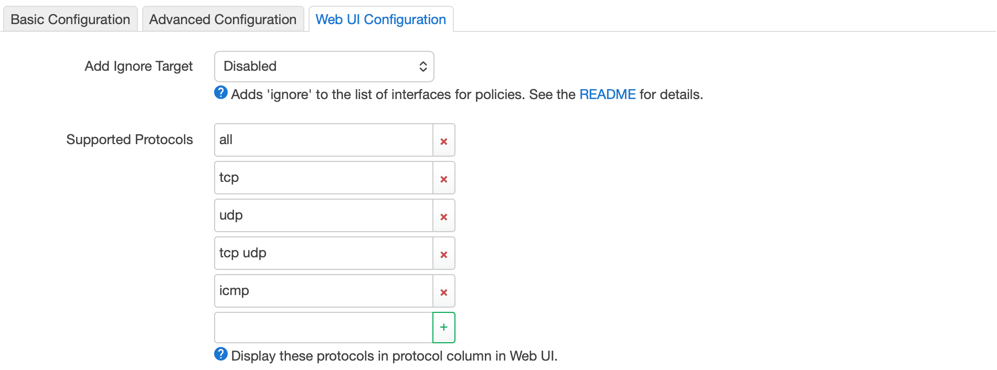Switch to the Basic Configuration tab

70,19
